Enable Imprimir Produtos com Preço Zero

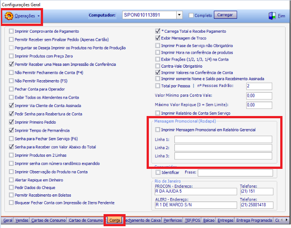pos(11,56)
